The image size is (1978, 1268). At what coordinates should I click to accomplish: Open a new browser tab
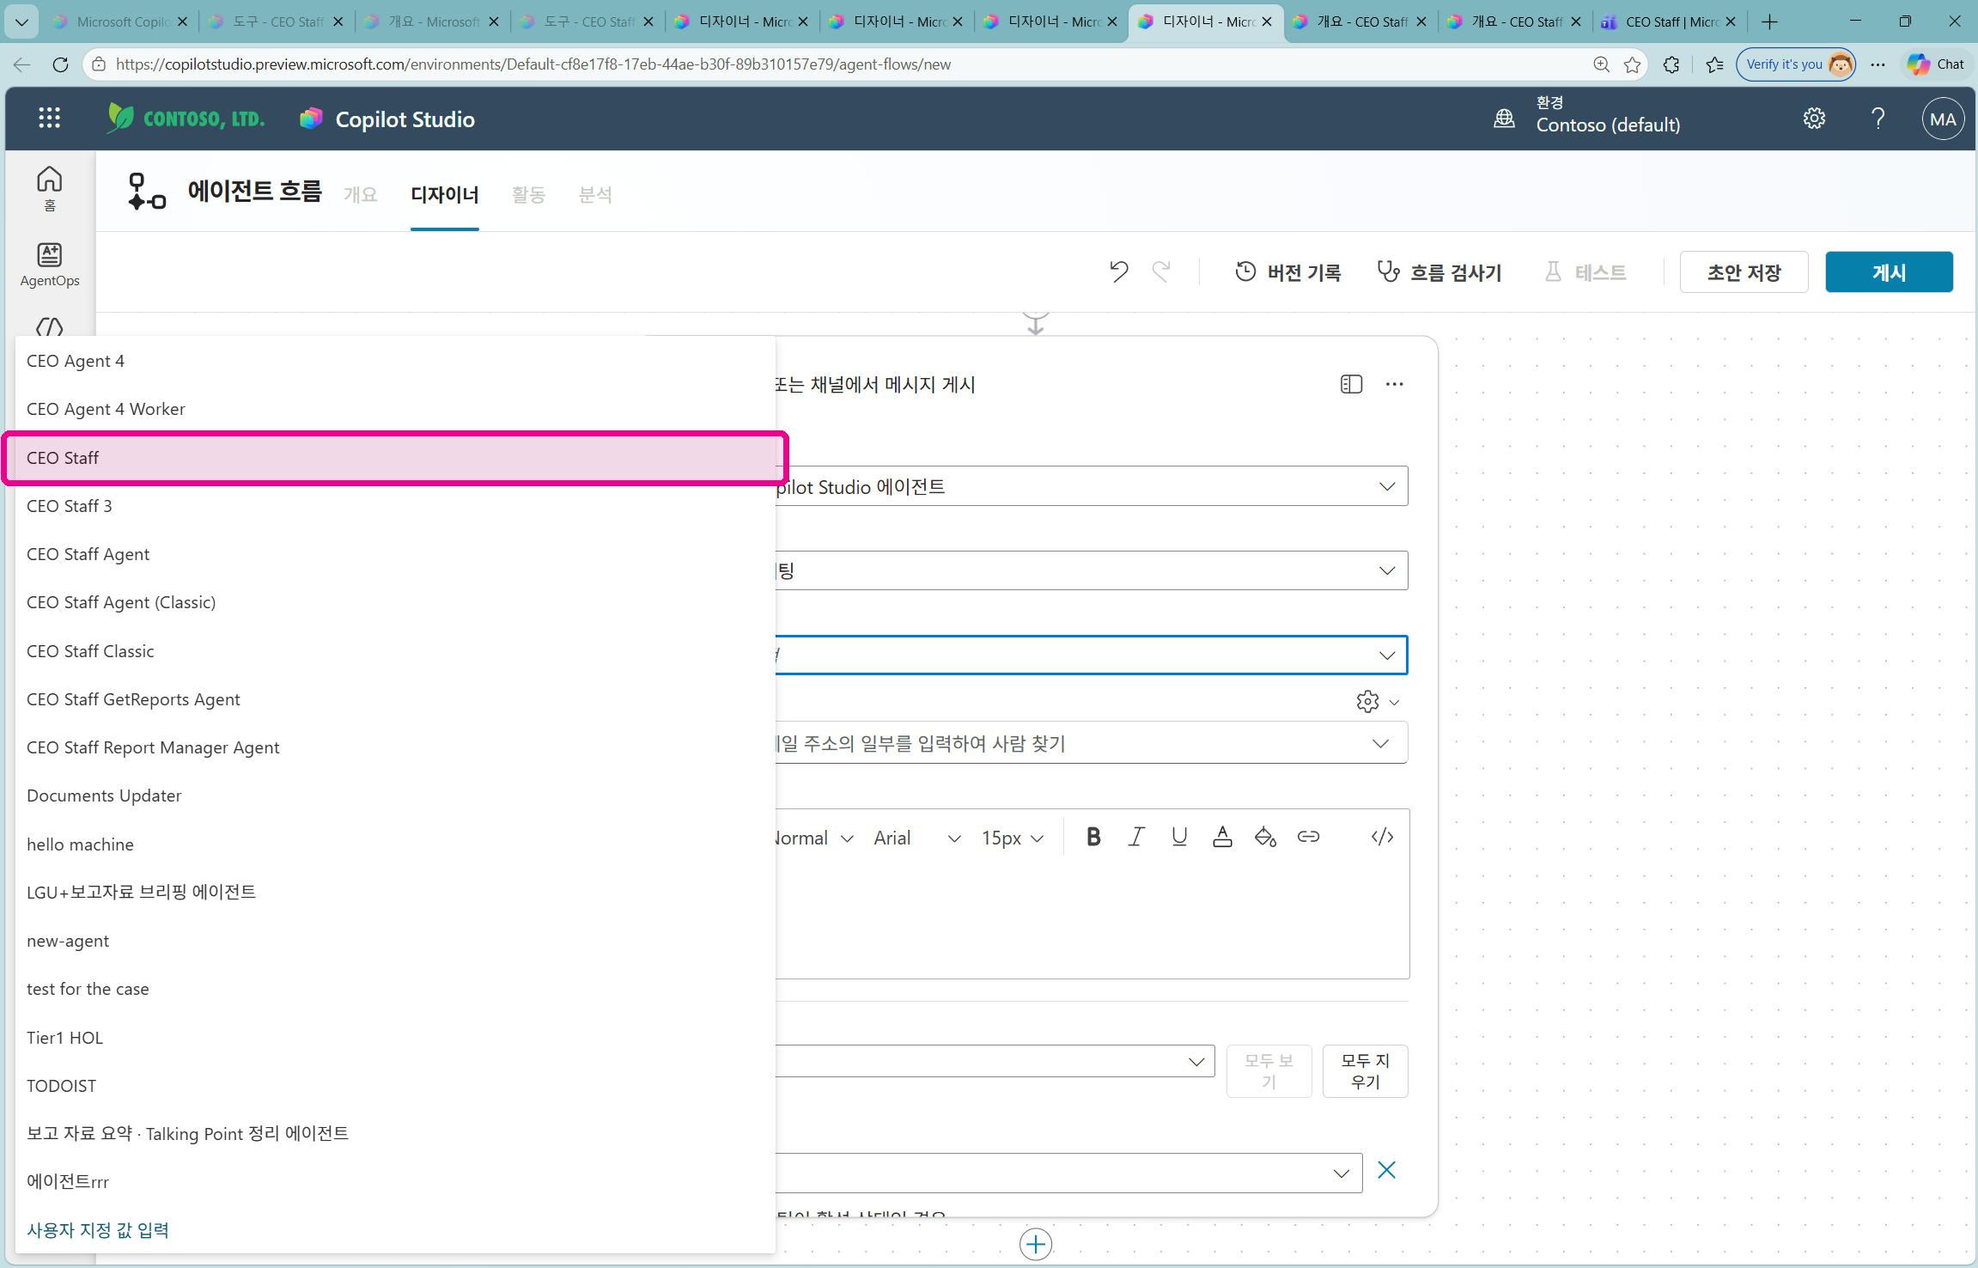click(1770, 21)
